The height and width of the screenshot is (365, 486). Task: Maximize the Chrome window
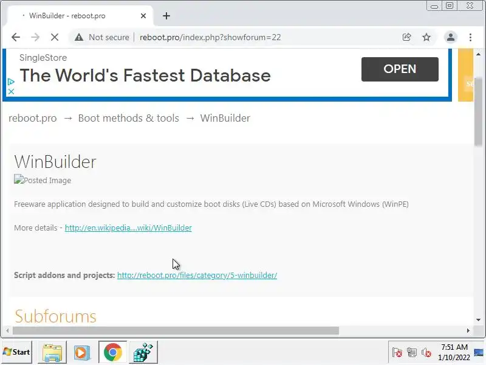tap(450, 6)
